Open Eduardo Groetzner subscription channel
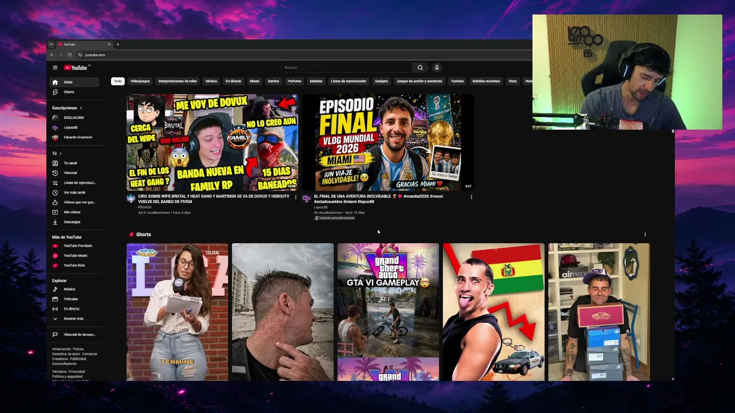 [x=75, y=137]
